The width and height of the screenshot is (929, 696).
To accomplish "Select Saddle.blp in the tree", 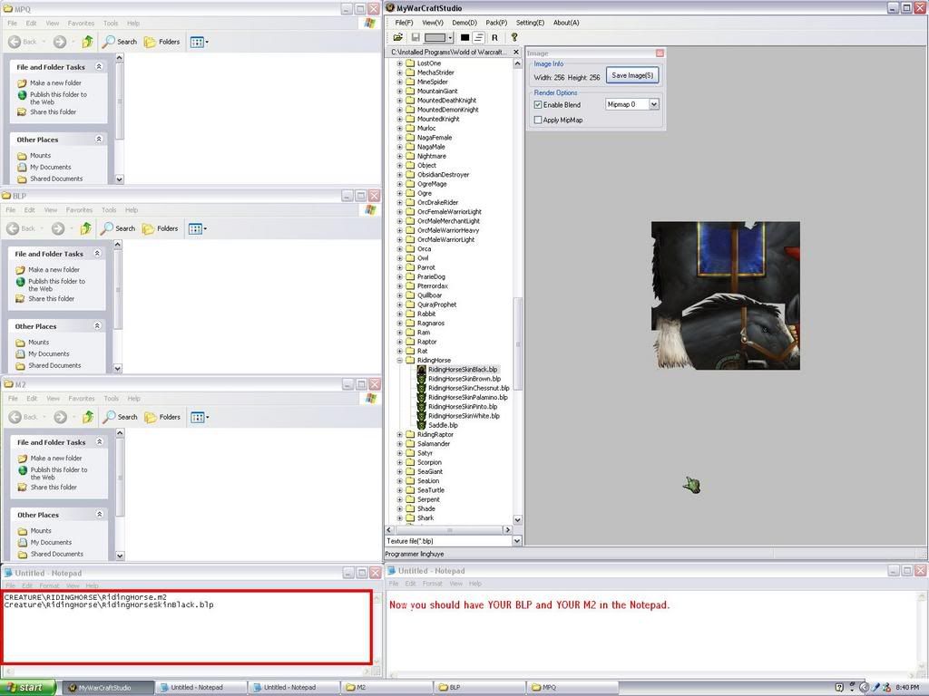I will [x=443, y=425].
